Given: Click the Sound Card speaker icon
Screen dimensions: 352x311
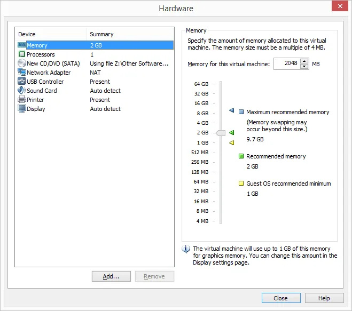Looking at the screenshot, I should [x=22, y=91].
